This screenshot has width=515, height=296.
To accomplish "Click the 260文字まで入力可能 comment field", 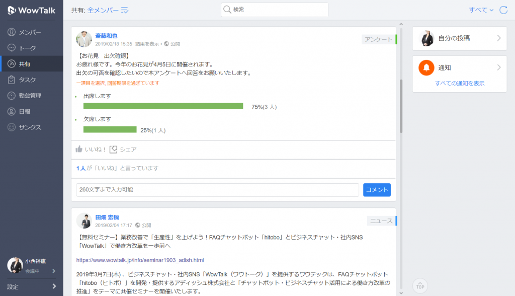I will [x=217, y=190].
